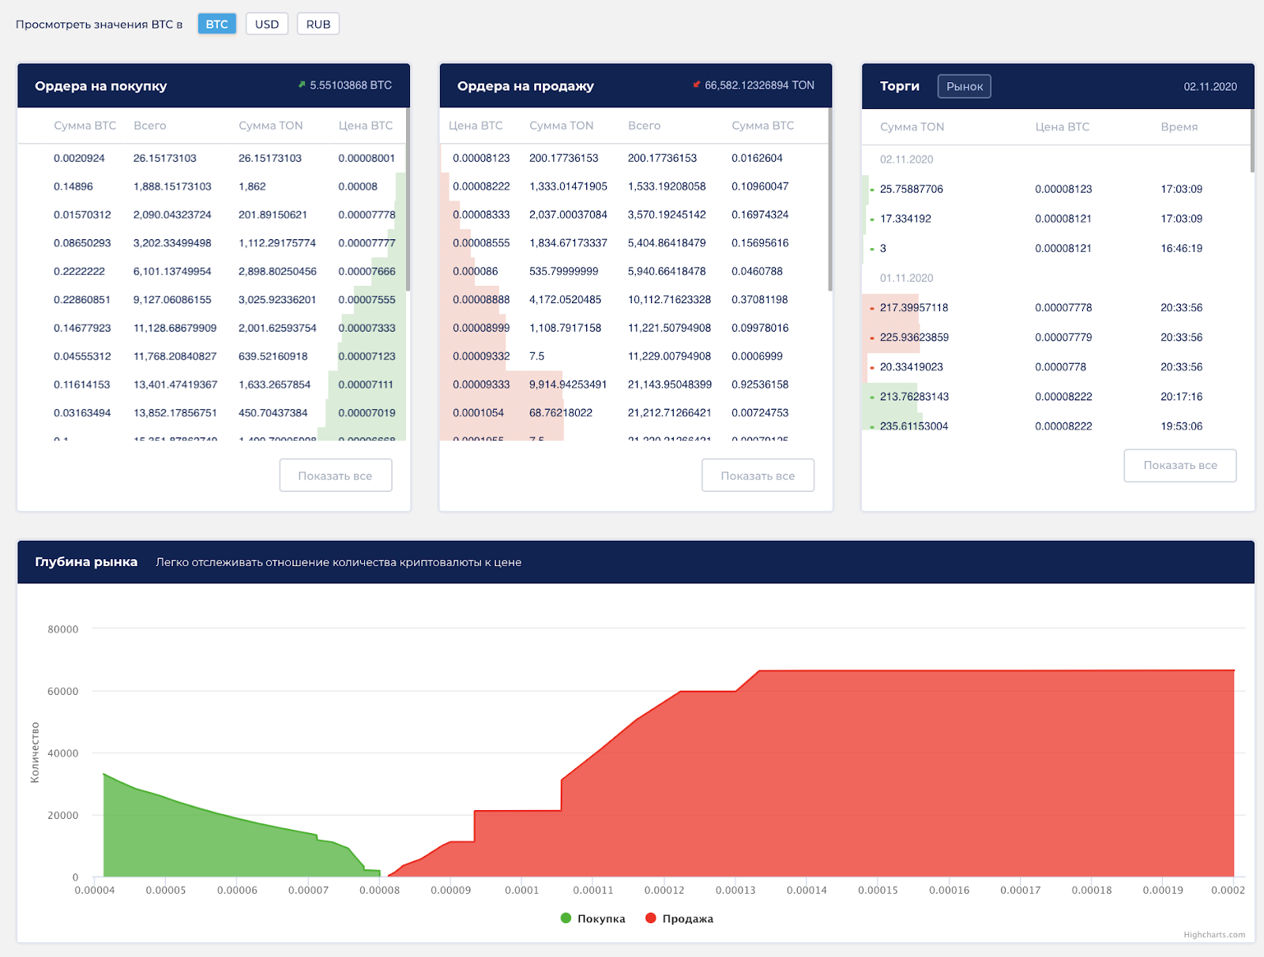
Task: Switch displayed values to BTC
Action: 216,24
